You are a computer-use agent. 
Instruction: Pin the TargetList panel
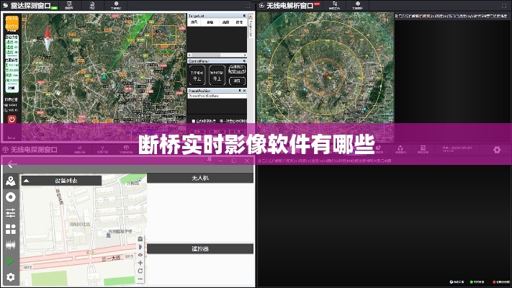(244, 16)
